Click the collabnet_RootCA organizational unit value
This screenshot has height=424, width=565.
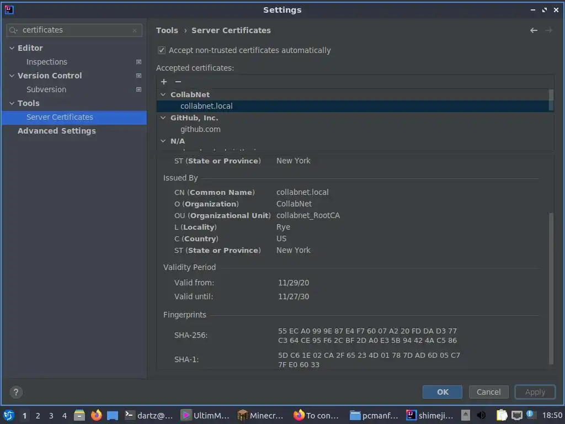(308, 216)
